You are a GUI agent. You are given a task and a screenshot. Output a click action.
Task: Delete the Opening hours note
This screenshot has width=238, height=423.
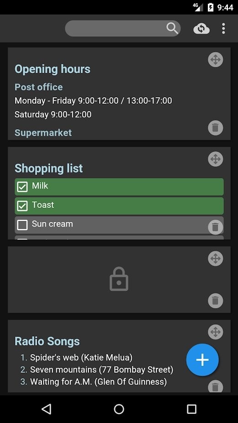pos(215,127)
